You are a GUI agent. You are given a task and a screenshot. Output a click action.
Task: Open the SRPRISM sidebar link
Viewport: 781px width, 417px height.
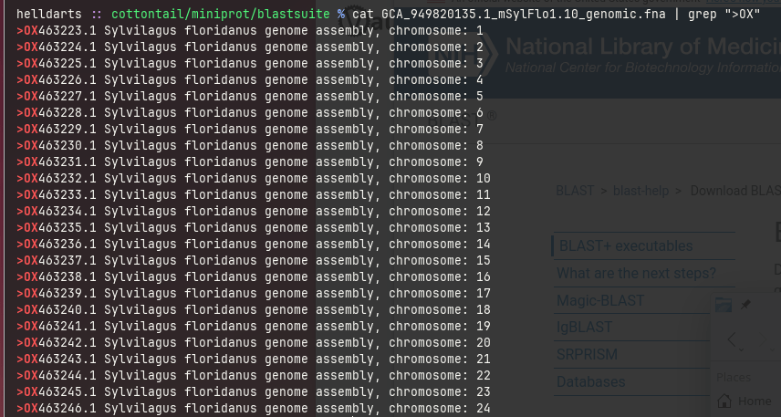coord(587,354)
